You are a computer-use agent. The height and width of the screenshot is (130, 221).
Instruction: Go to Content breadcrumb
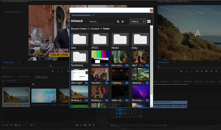pos(95,29)
